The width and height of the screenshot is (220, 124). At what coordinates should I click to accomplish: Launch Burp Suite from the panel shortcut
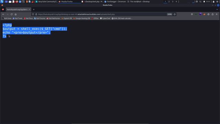click(x=27, y=2)
